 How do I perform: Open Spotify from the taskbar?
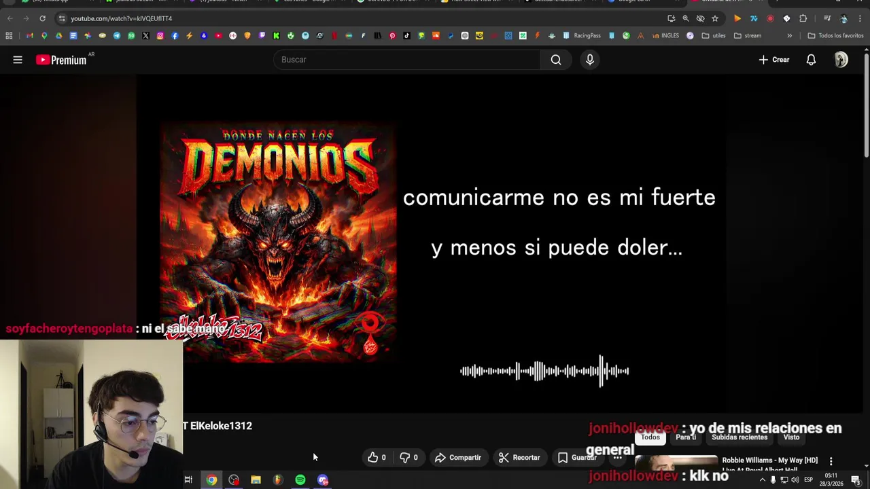pyautogui.click(x=300, y=480)
